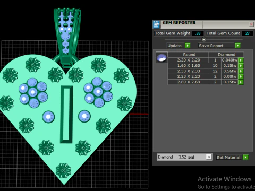255x191 pixels.
Task: Click the green arrow on the 2.20 X 2.20 row
Action: point(241,60)
